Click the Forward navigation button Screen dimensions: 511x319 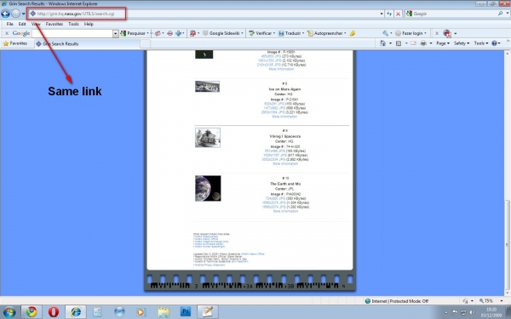15,14
